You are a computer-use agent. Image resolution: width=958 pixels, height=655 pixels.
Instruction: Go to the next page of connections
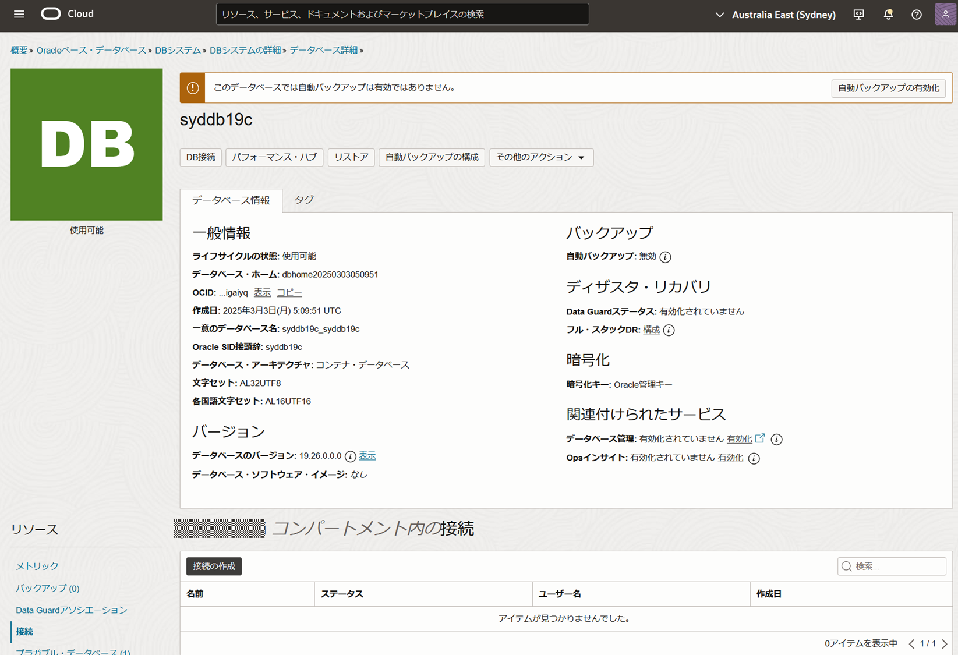pyautogui.click(x=945, y=643)
